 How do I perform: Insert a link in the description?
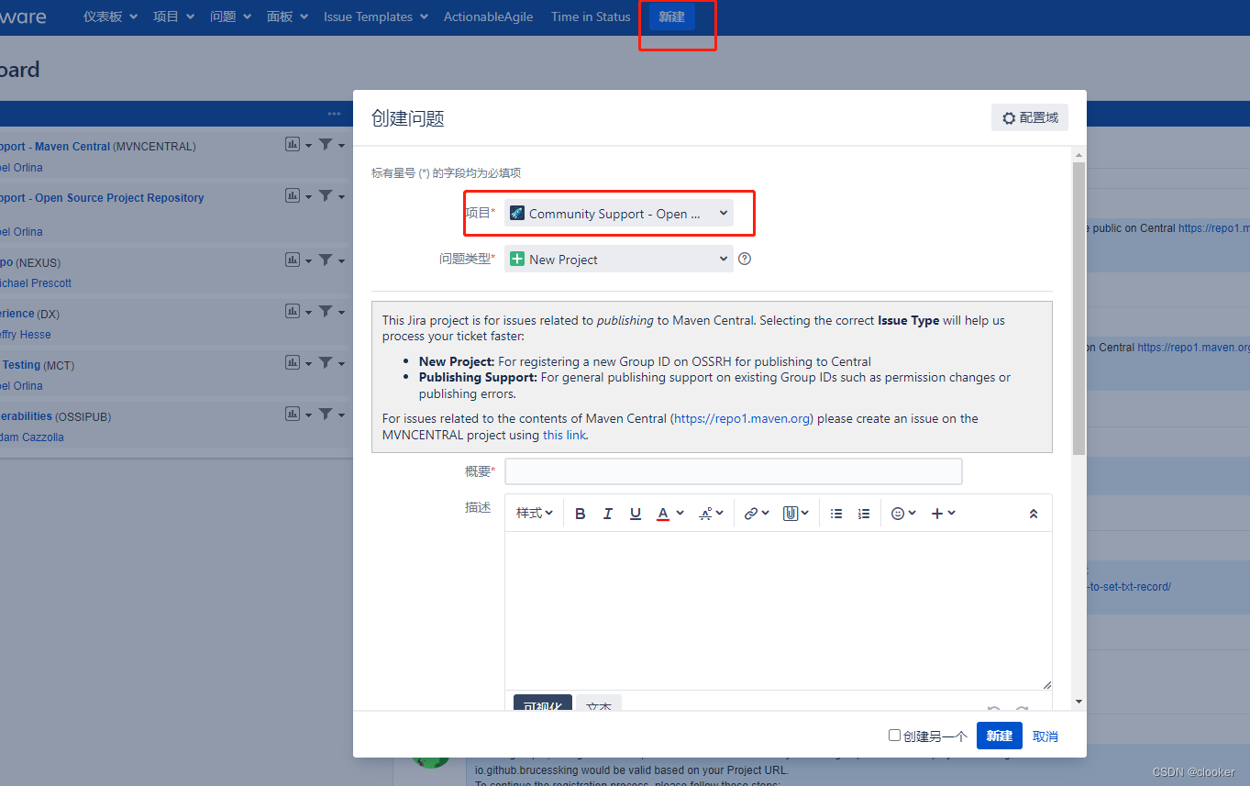[756, 514]
